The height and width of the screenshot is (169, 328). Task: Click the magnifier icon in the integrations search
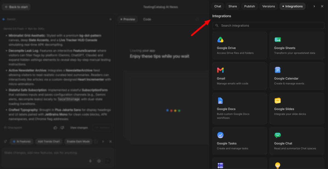click(x=217, y=26)
